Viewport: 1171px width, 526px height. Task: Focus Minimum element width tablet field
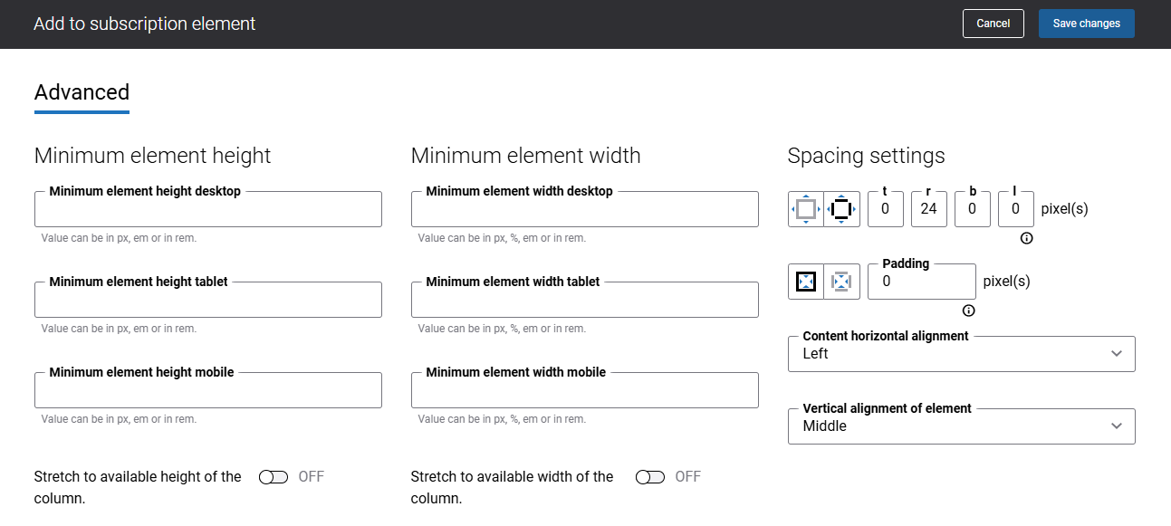[x=585, y=300]
